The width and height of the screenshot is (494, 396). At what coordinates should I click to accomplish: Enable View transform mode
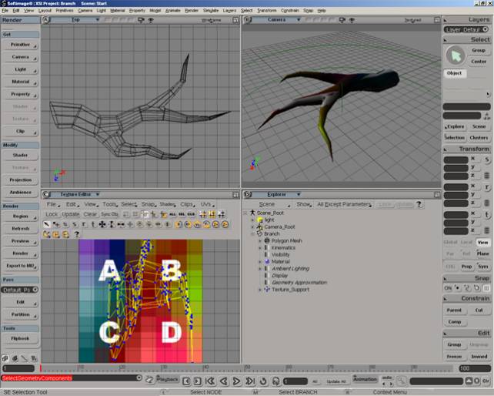click(x=482, y=241)
